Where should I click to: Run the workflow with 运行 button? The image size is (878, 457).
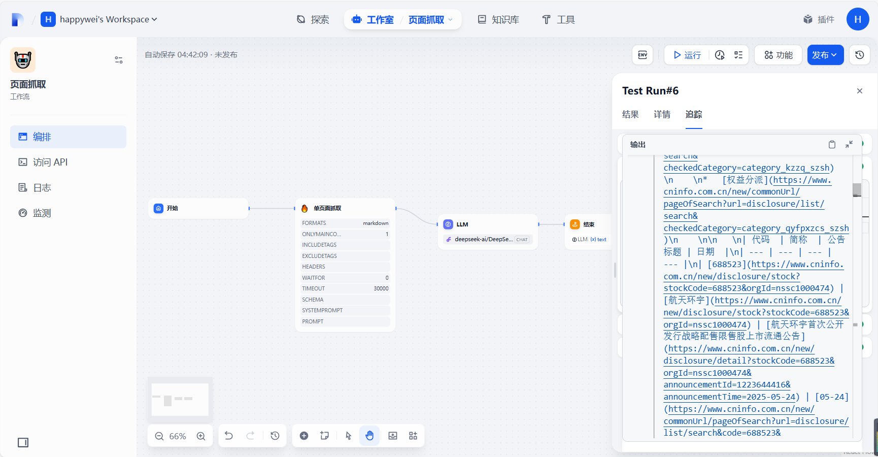[x=686, y=55]
